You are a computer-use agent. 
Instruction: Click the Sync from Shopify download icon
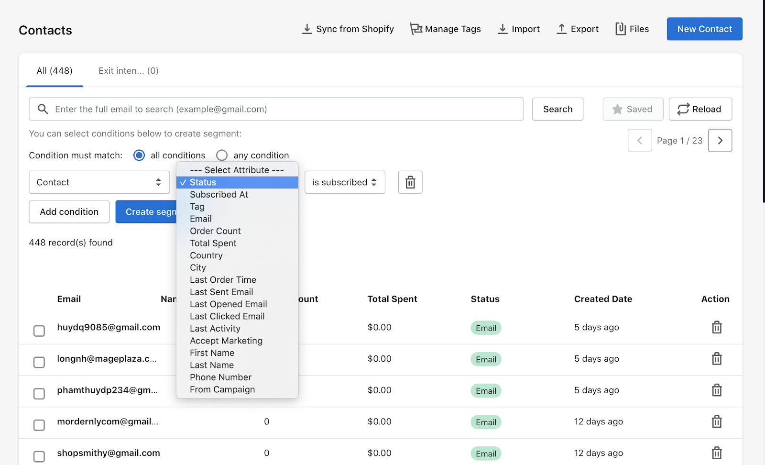pos(307,29)
